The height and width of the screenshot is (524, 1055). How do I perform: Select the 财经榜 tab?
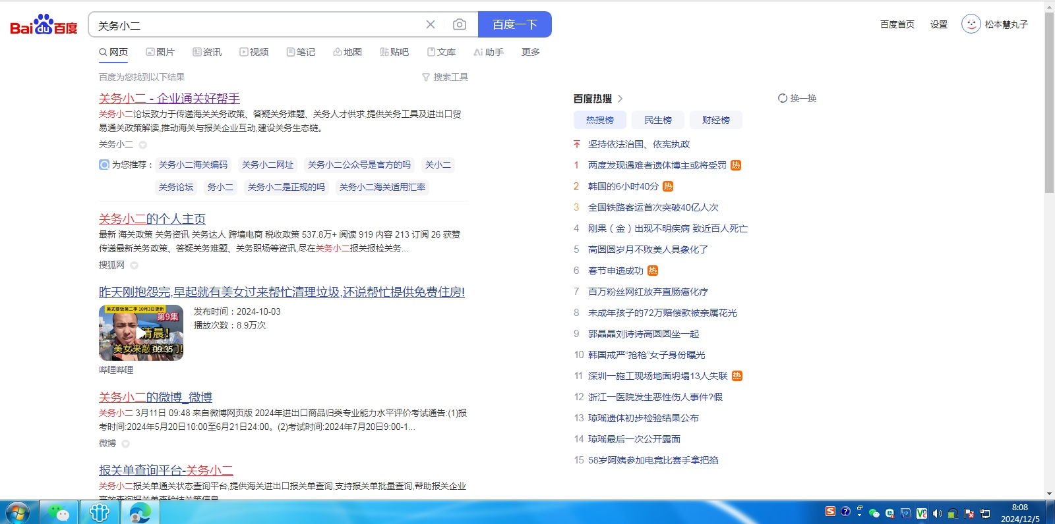[x=716, y=120]
